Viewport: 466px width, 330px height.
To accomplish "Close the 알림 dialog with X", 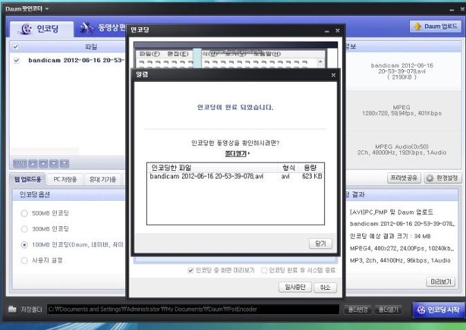I will (x=334, y=75).
